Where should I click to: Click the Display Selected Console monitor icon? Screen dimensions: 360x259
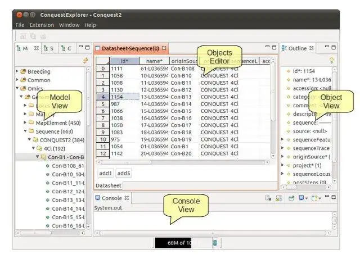tap(301, 198)
